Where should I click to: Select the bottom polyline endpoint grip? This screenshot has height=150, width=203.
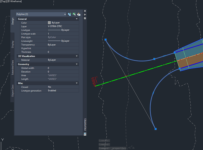(156, 129)
